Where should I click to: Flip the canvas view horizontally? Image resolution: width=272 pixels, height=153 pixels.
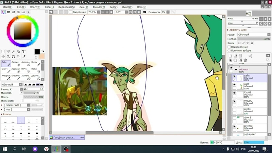[144, 12]
